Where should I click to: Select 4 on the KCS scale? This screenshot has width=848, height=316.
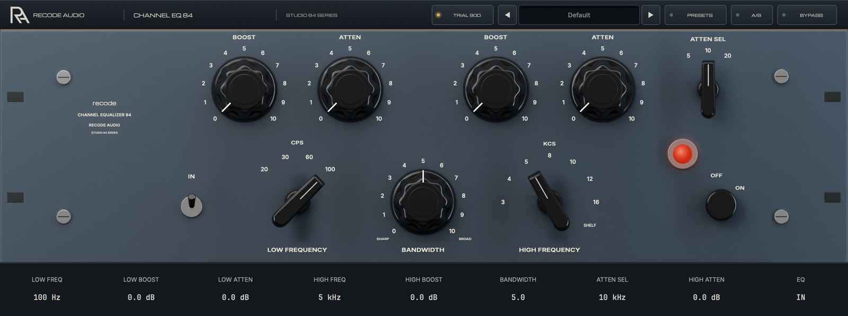[x=509, y=179]
